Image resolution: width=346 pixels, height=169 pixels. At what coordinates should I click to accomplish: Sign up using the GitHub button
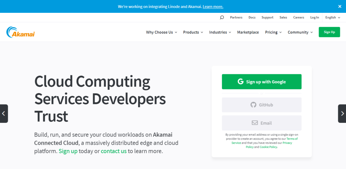tap(262, 105)
